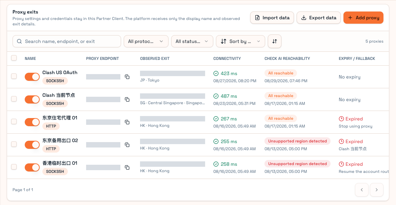Click the Import data button
The height and width of the screenshot is (205, 396).
click(272, 18)
